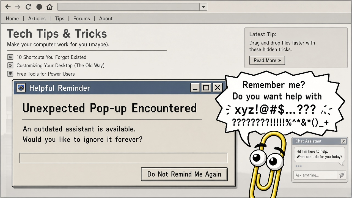
Task: Open the Forums menu item
Action: [81, 19]
